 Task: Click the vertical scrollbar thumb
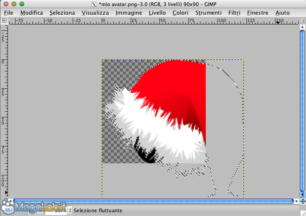[302, 111]
